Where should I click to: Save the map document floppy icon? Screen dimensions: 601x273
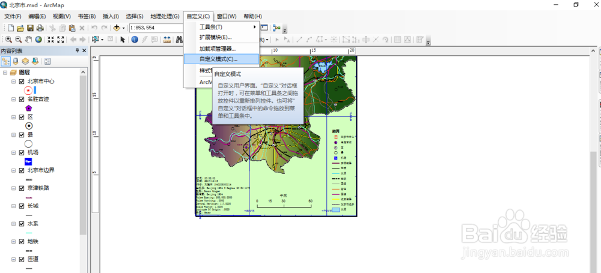(30, 28)
